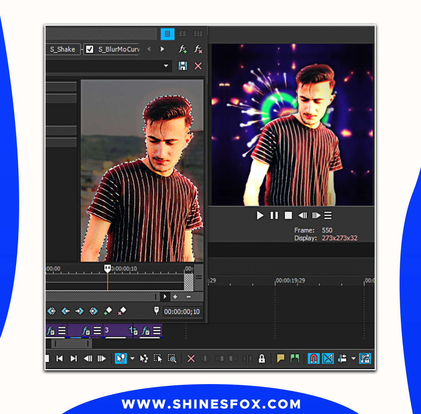Switch to the medium grid view icon
The width and height of the screenshot is (421, 414).
pos(183,34)
